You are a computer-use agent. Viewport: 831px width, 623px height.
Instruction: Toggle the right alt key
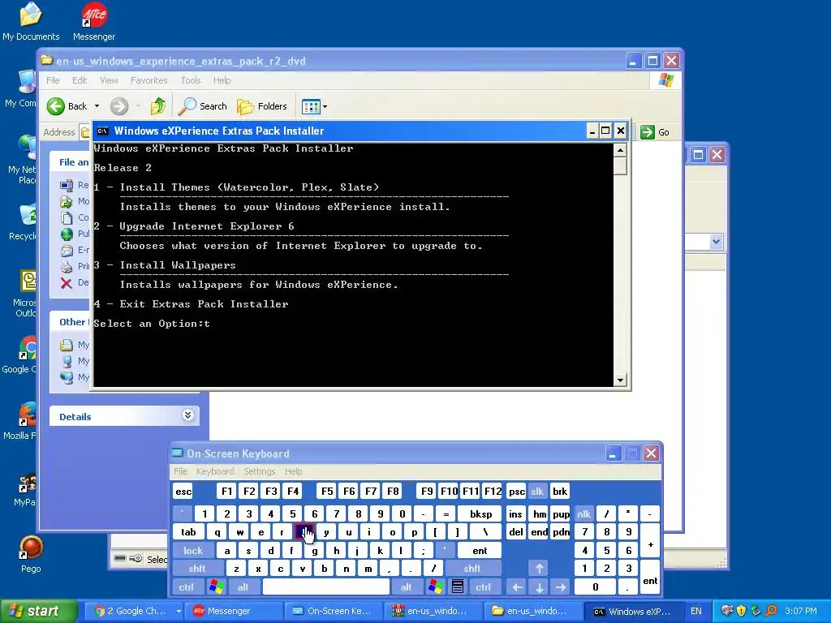(406, 587)
